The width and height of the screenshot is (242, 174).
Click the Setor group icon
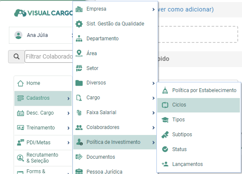point(79,68)
